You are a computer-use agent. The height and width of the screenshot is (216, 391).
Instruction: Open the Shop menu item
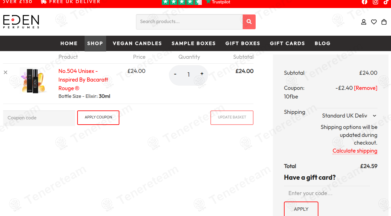pos(95,43)
